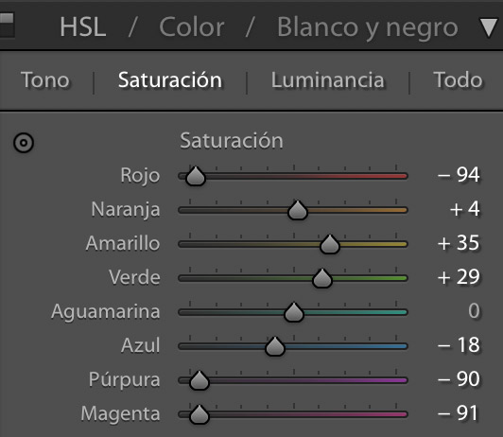Select the targeted adjustment tool icon
503x437 pixels.
coord(24,143)
